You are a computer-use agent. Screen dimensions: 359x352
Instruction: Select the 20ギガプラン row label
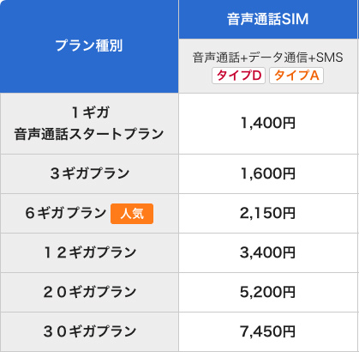click(x=90, y=292)
